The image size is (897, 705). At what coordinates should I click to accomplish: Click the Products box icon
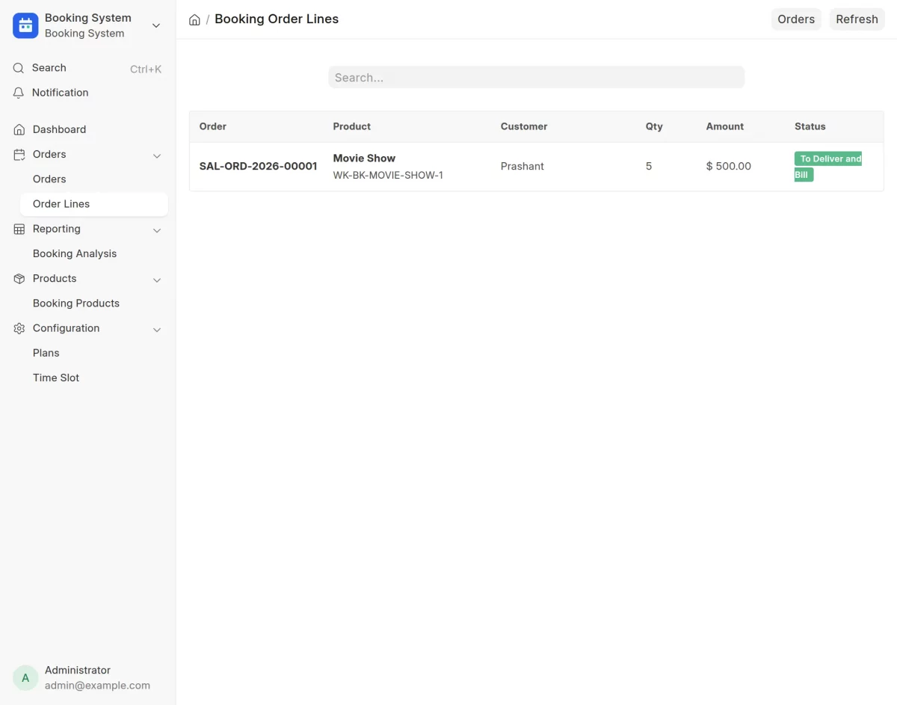click(19, 278)
